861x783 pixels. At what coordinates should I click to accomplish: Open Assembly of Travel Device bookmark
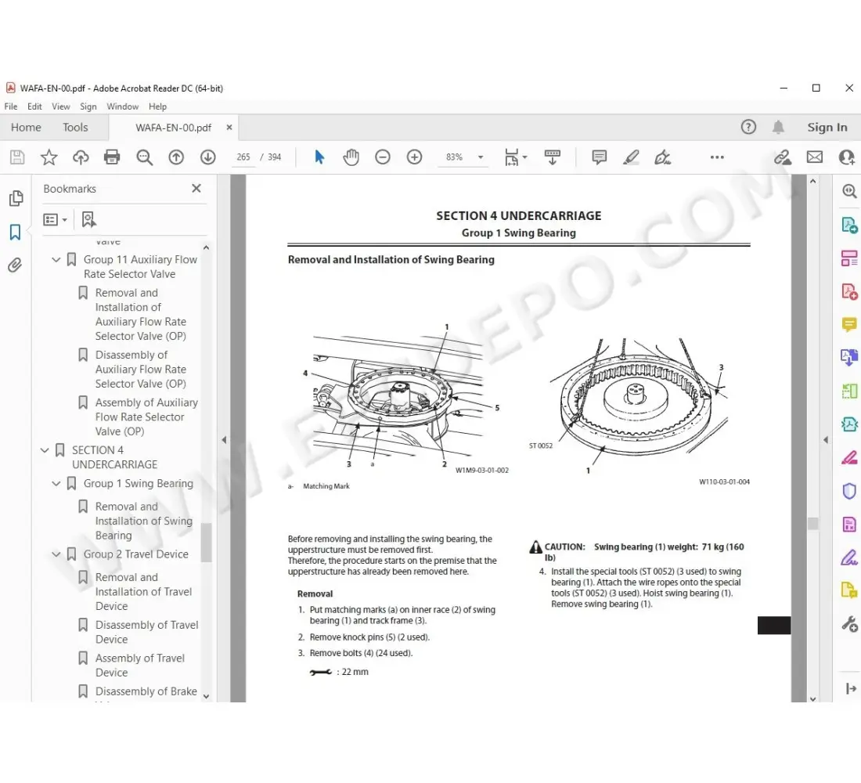[x=140, y=666]
